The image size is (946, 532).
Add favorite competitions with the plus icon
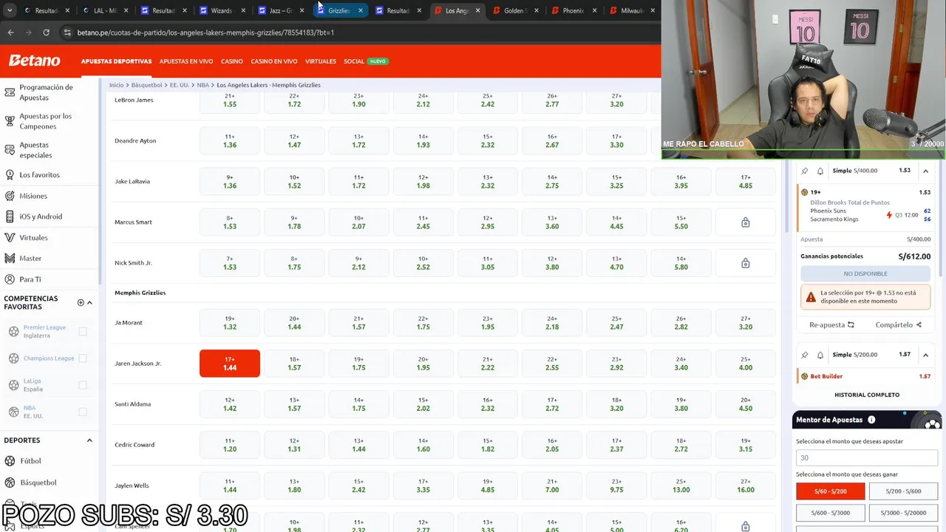81,302
